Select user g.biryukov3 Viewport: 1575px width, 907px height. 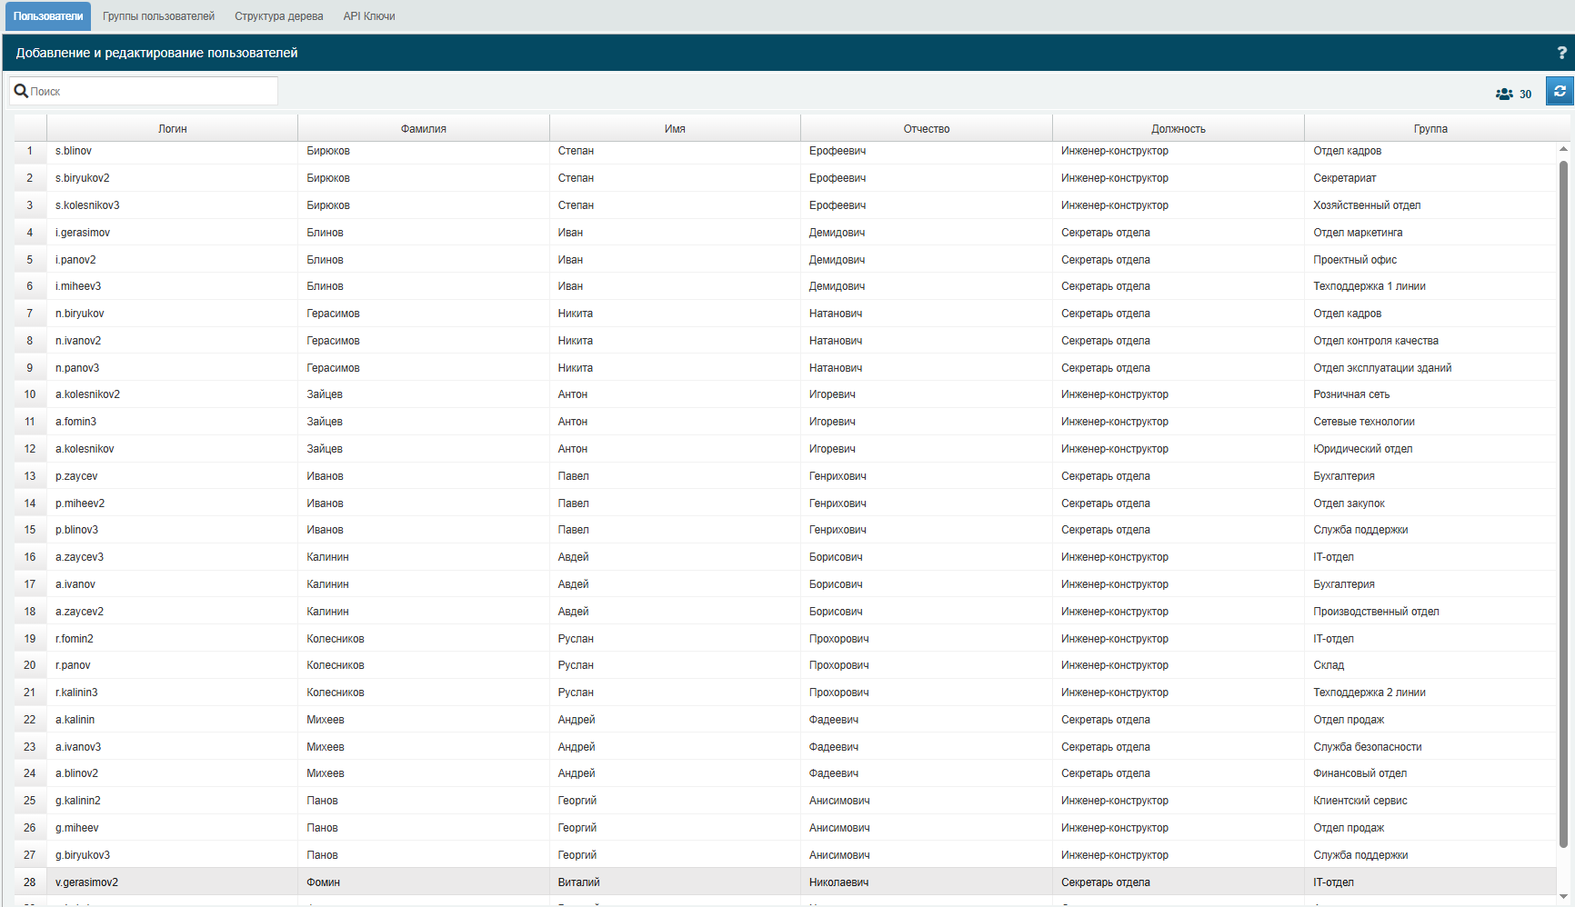click(83, 855)
